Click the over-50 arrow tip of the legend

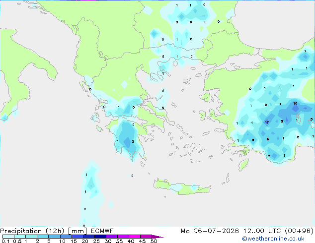[157, 237]
